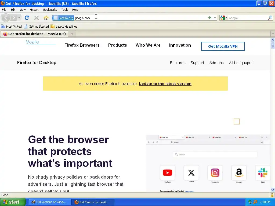Open the Tools menu
This screenshot has height=206, width=275.
click(64, 10)
